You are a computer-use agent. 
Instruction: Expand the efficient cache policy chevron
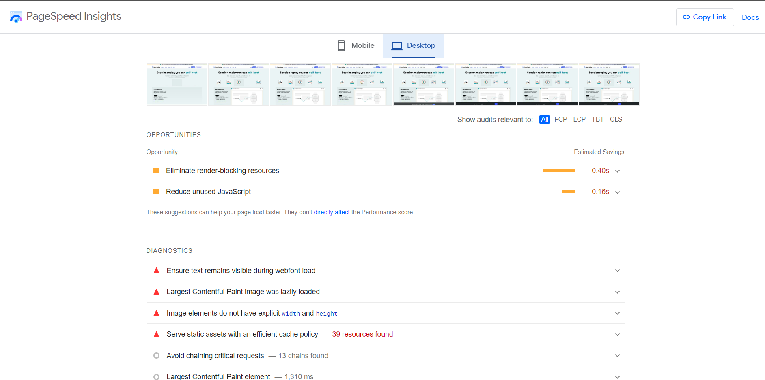618,335
